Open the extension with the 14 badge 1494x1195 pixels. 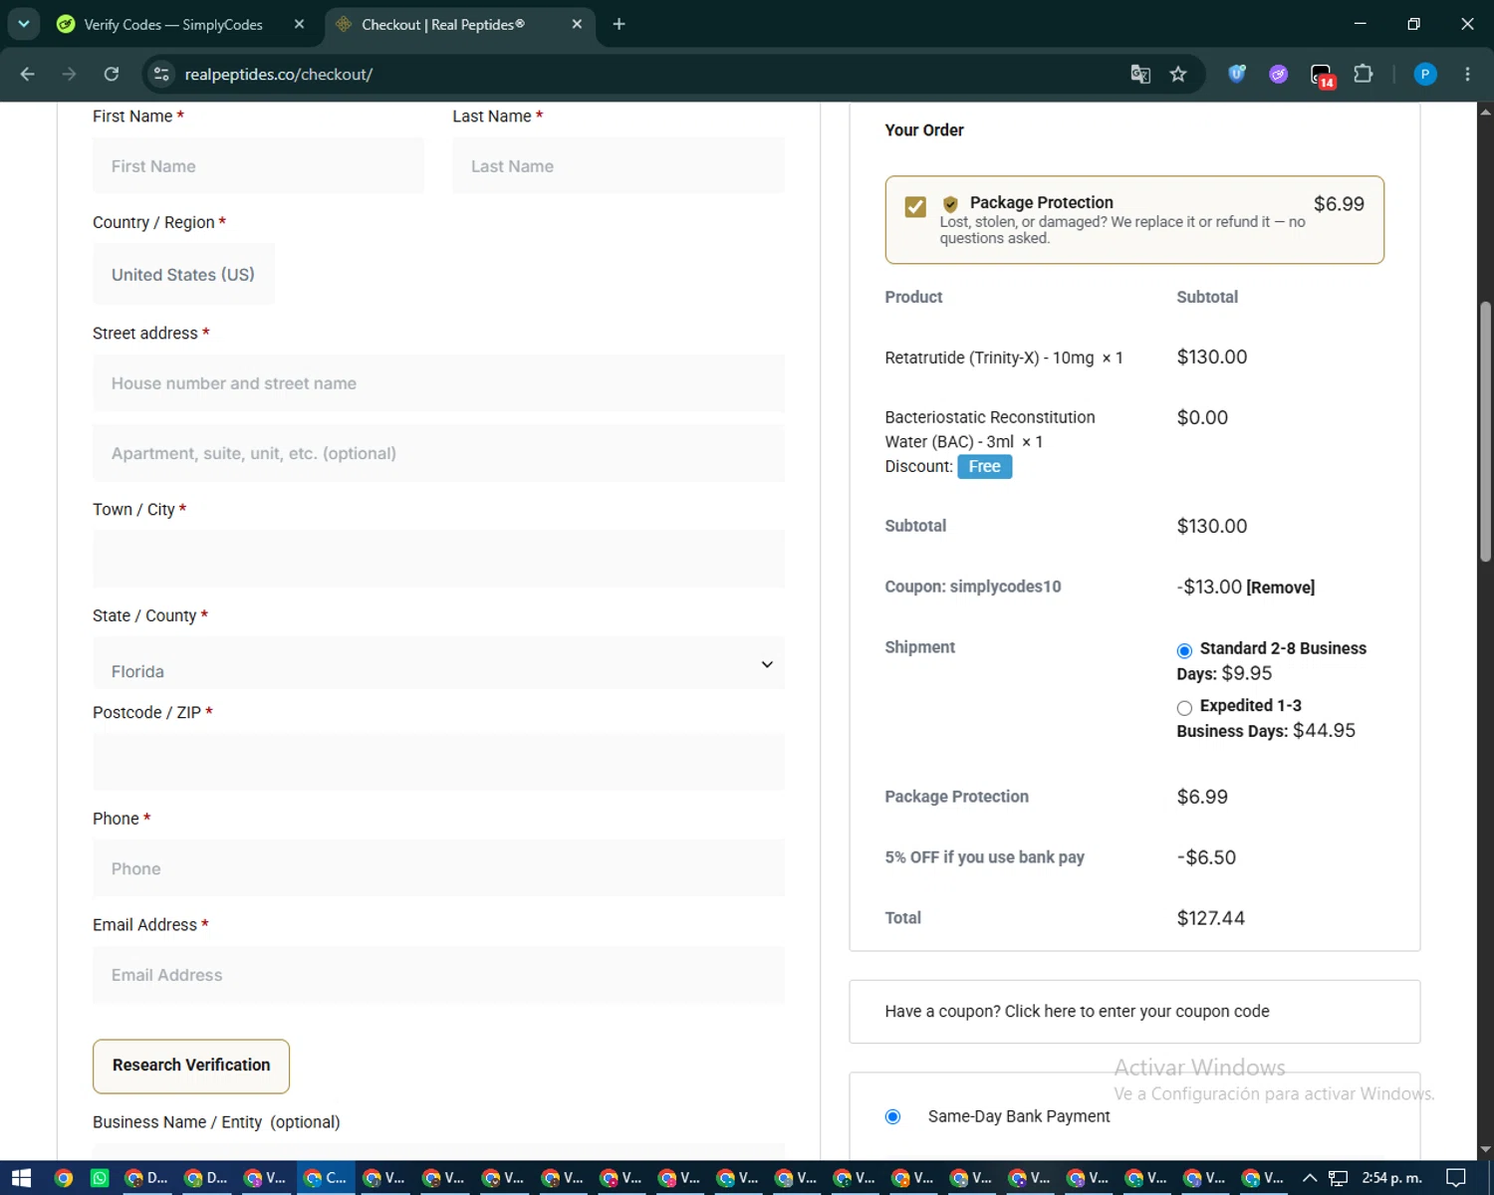[1322, 75]
